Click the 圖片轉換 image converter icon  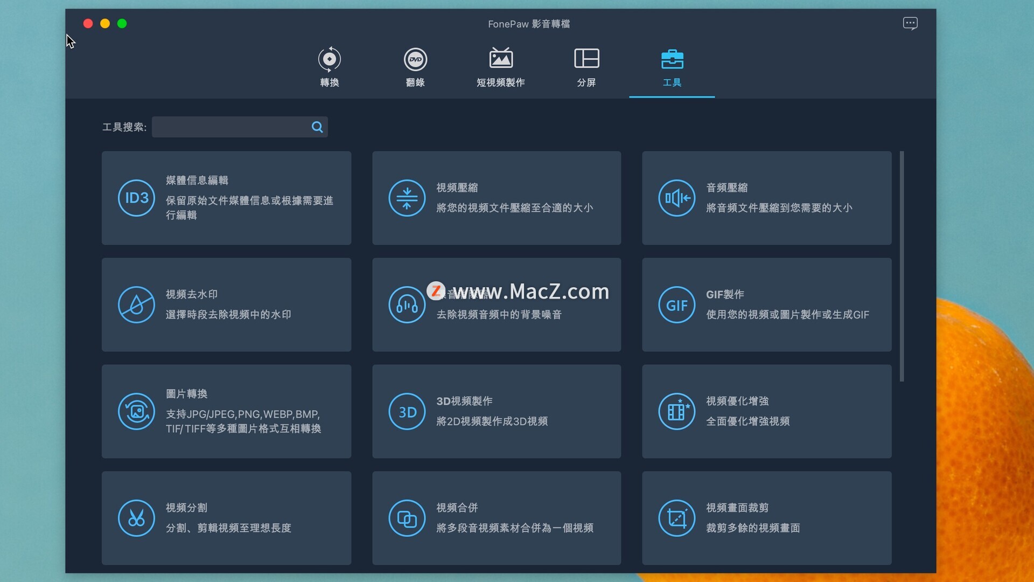pyautogui.click(x=136, y=411)
